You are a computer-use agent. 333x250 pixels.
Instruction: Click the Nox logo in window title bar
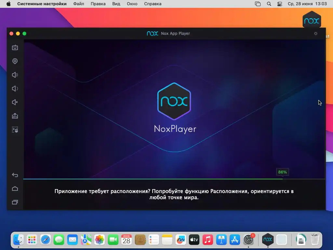point(153,34)
